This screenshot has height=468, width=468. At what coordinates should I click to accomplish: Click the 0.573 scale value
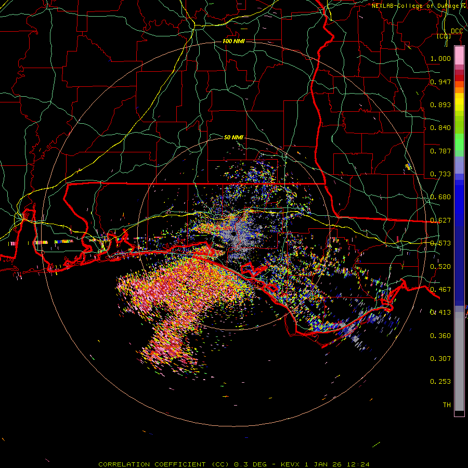coord(440,243)
